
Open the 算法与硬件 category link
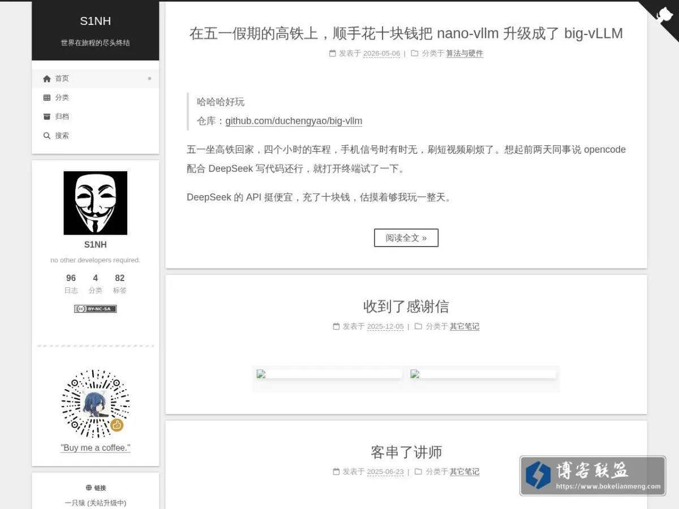coord(465,54)
